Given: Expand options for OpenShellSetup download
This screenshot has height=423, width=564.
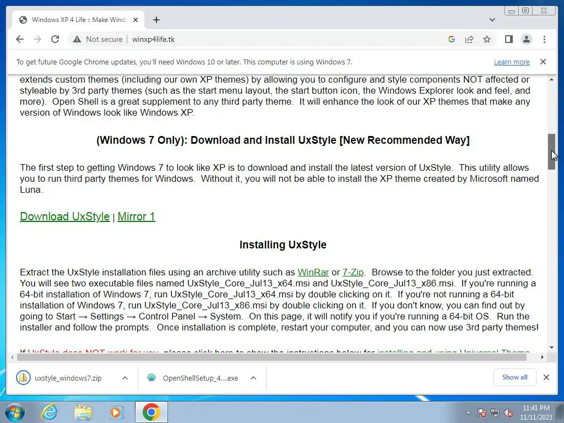Looking at the screenshot, I should click(x=253, y=378).
